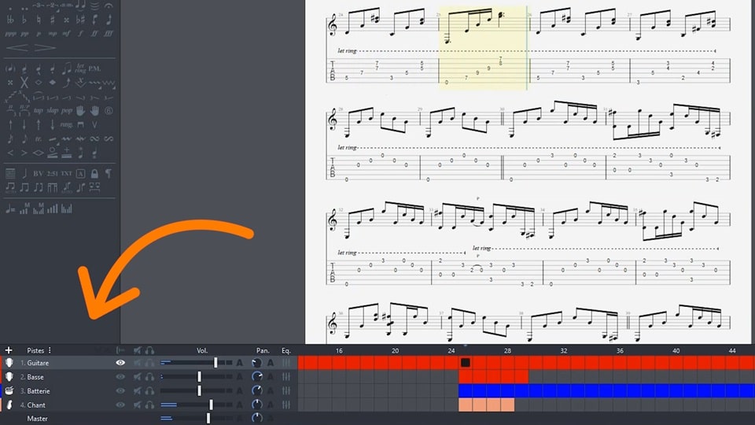The image size is (755, 425).
Task: Select the let ring effect icon
Action: (81, 69)
